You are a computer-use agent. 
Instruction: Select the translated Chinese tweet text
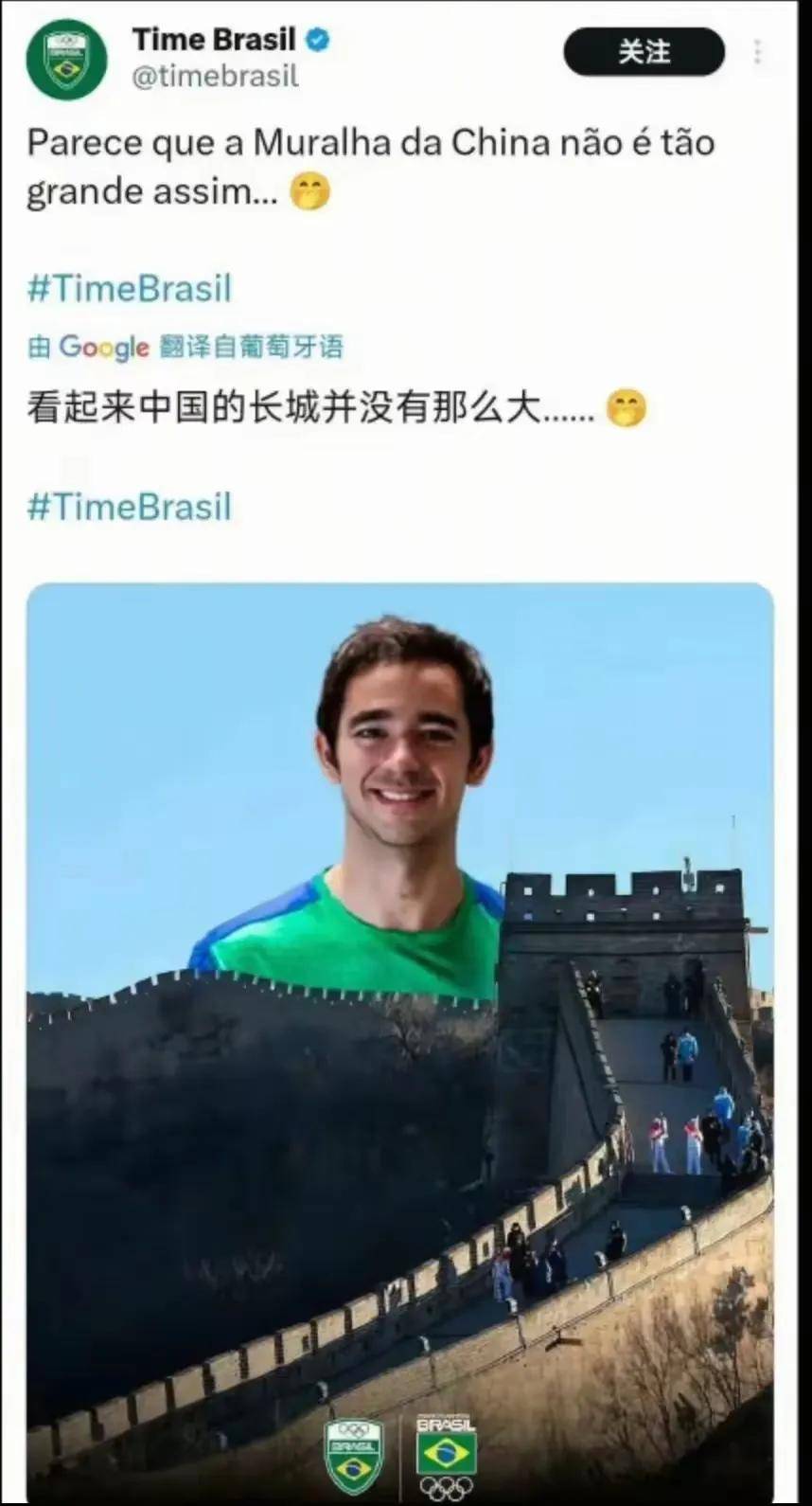pyautogui.click(x=310, y=408)
